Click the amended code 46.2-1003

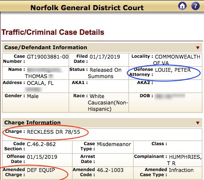pos(110,170)
